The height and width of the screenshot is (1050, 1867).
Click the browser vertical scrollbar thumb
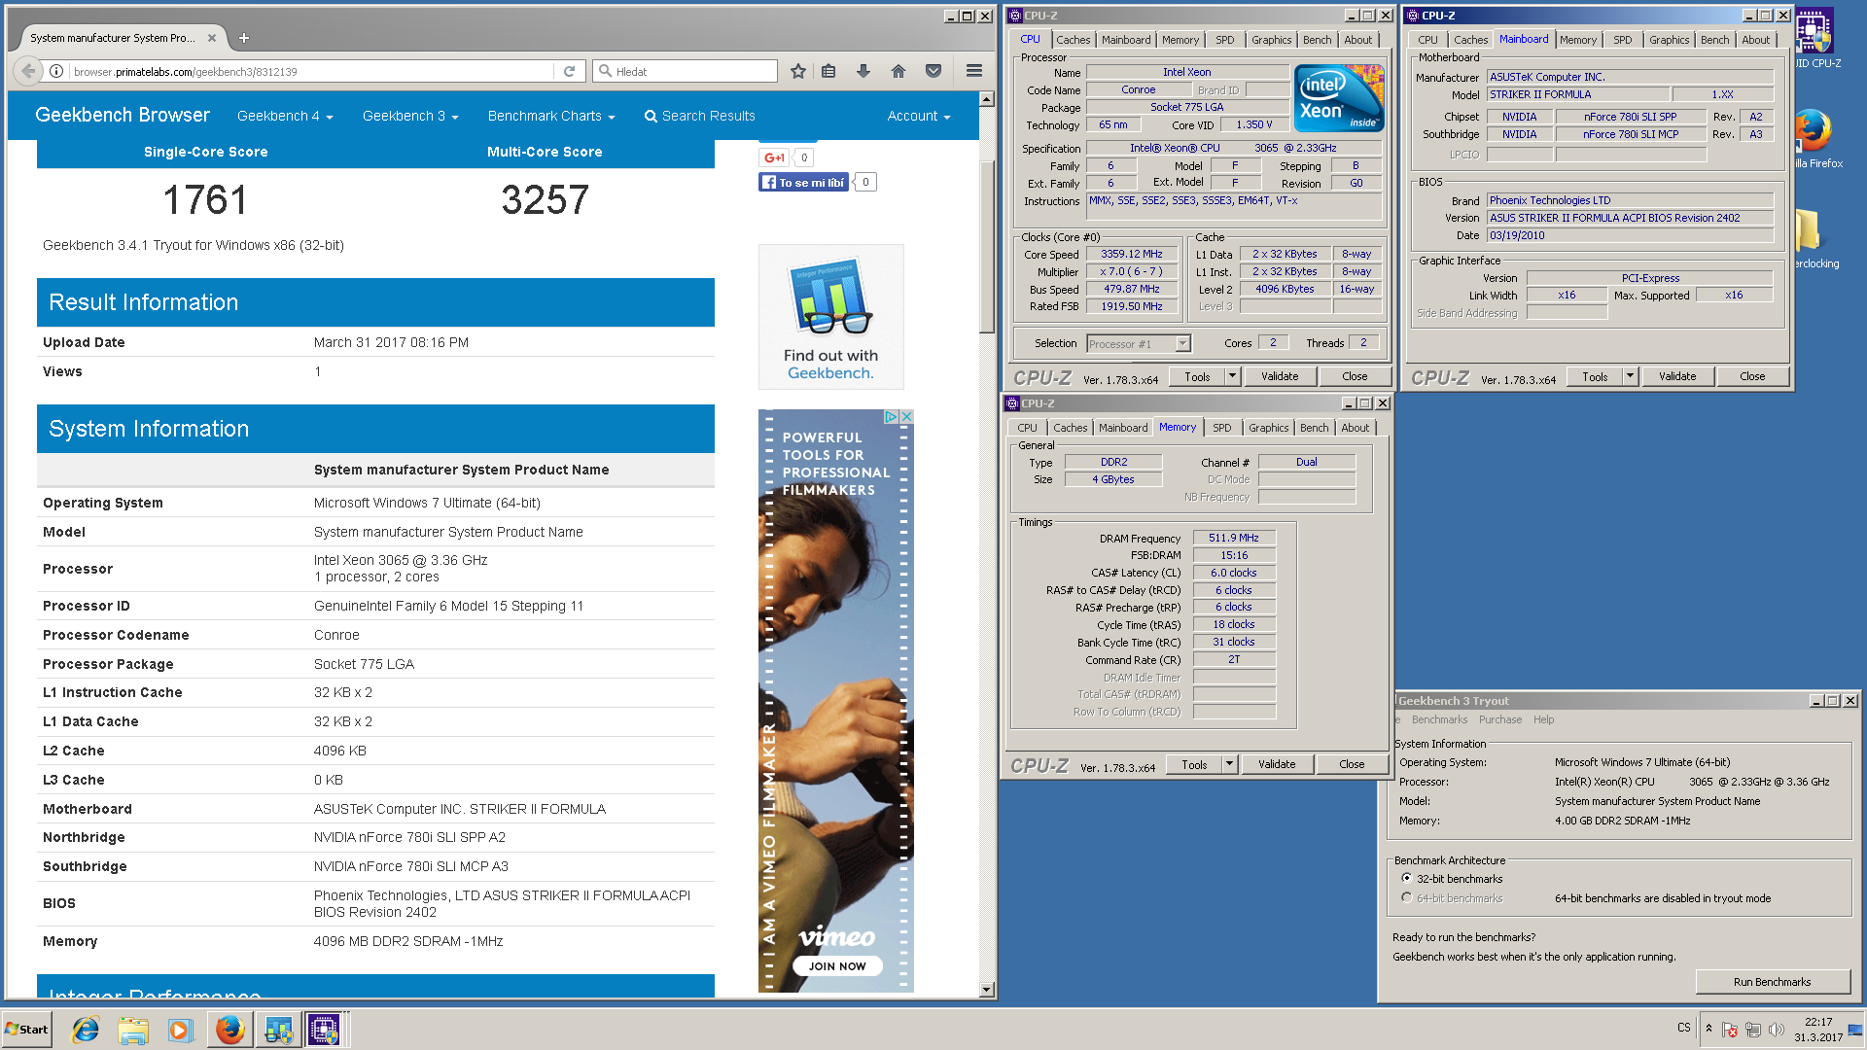click(x=986, y=245)
